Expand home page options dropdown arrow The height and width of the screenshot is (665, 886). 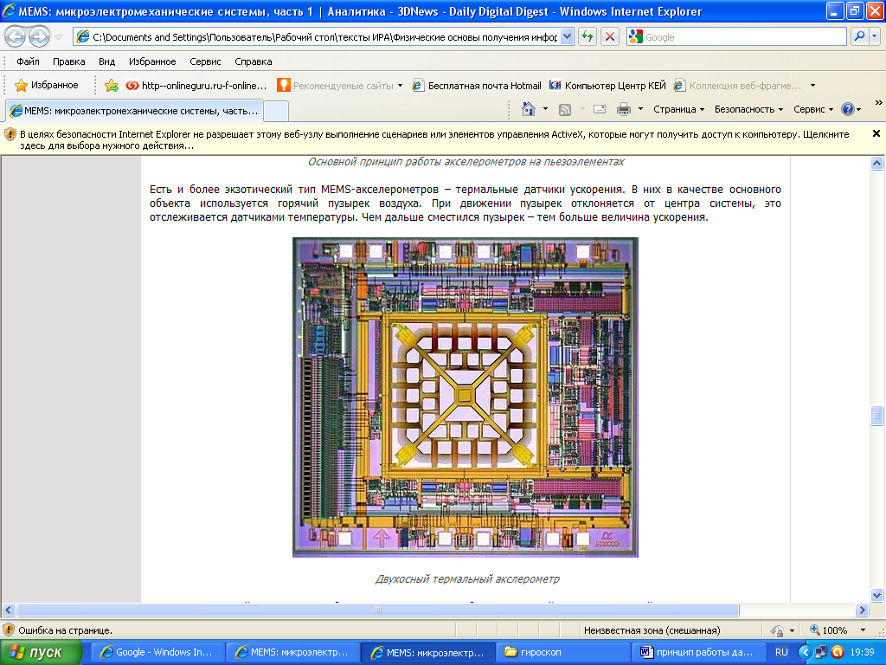(x=545, y=109)
